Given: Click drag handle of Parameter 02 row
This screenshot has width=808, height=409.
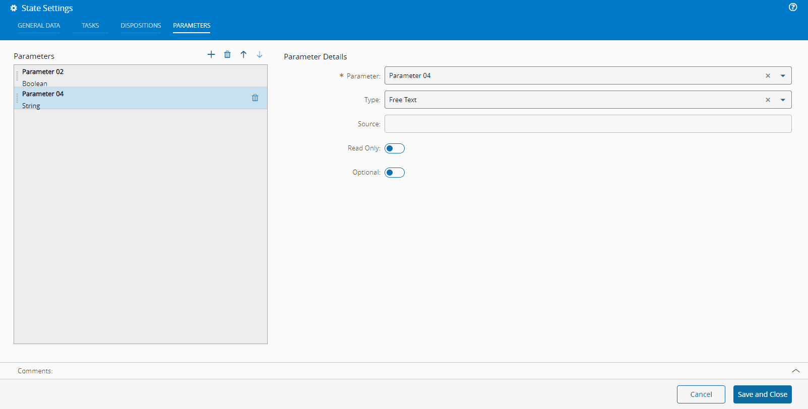Looking at the screenshot, I should (x=17, y=76).
